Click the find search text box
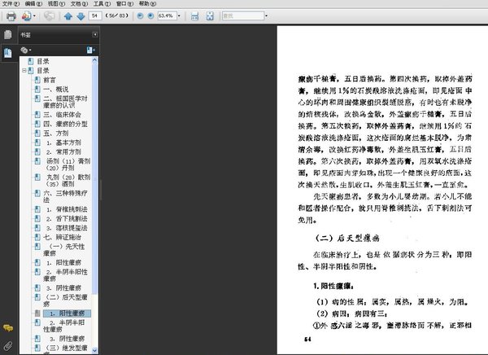 [242, 15]
